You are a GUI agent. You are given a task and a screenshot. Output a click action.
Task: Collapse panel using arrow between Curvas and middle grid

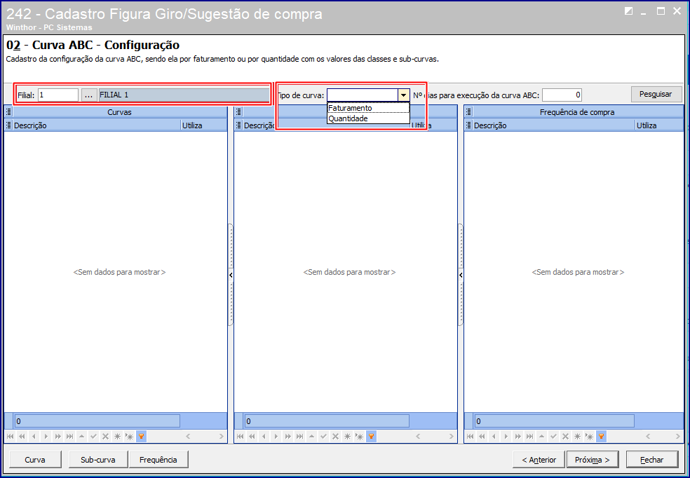231,275
